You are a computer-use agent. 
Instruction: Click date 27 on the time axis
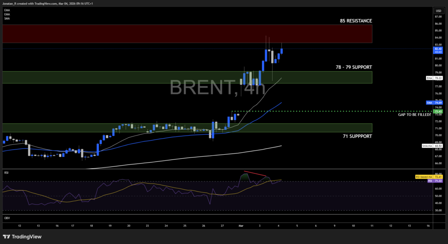pyautogui.click(x=222, y=226)
